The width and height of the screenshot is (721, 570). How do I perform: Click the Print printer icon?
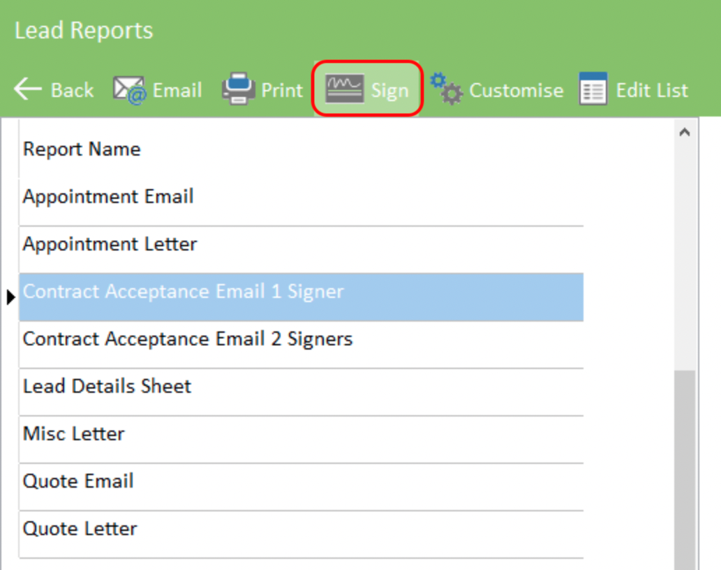[x=238, y=90]
